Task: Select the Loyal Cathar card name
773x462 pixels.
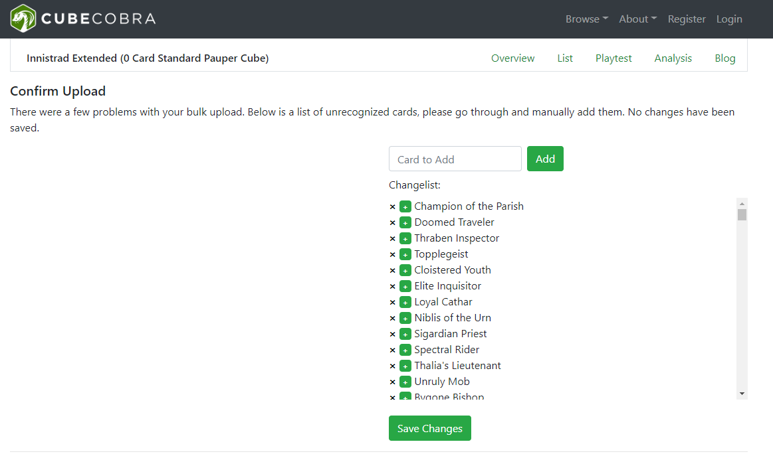Action: pos(443,302)
